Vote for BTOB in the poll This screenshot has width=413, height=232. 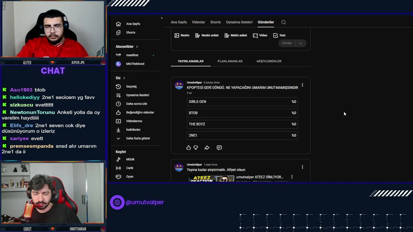click(x=242, y=113)
